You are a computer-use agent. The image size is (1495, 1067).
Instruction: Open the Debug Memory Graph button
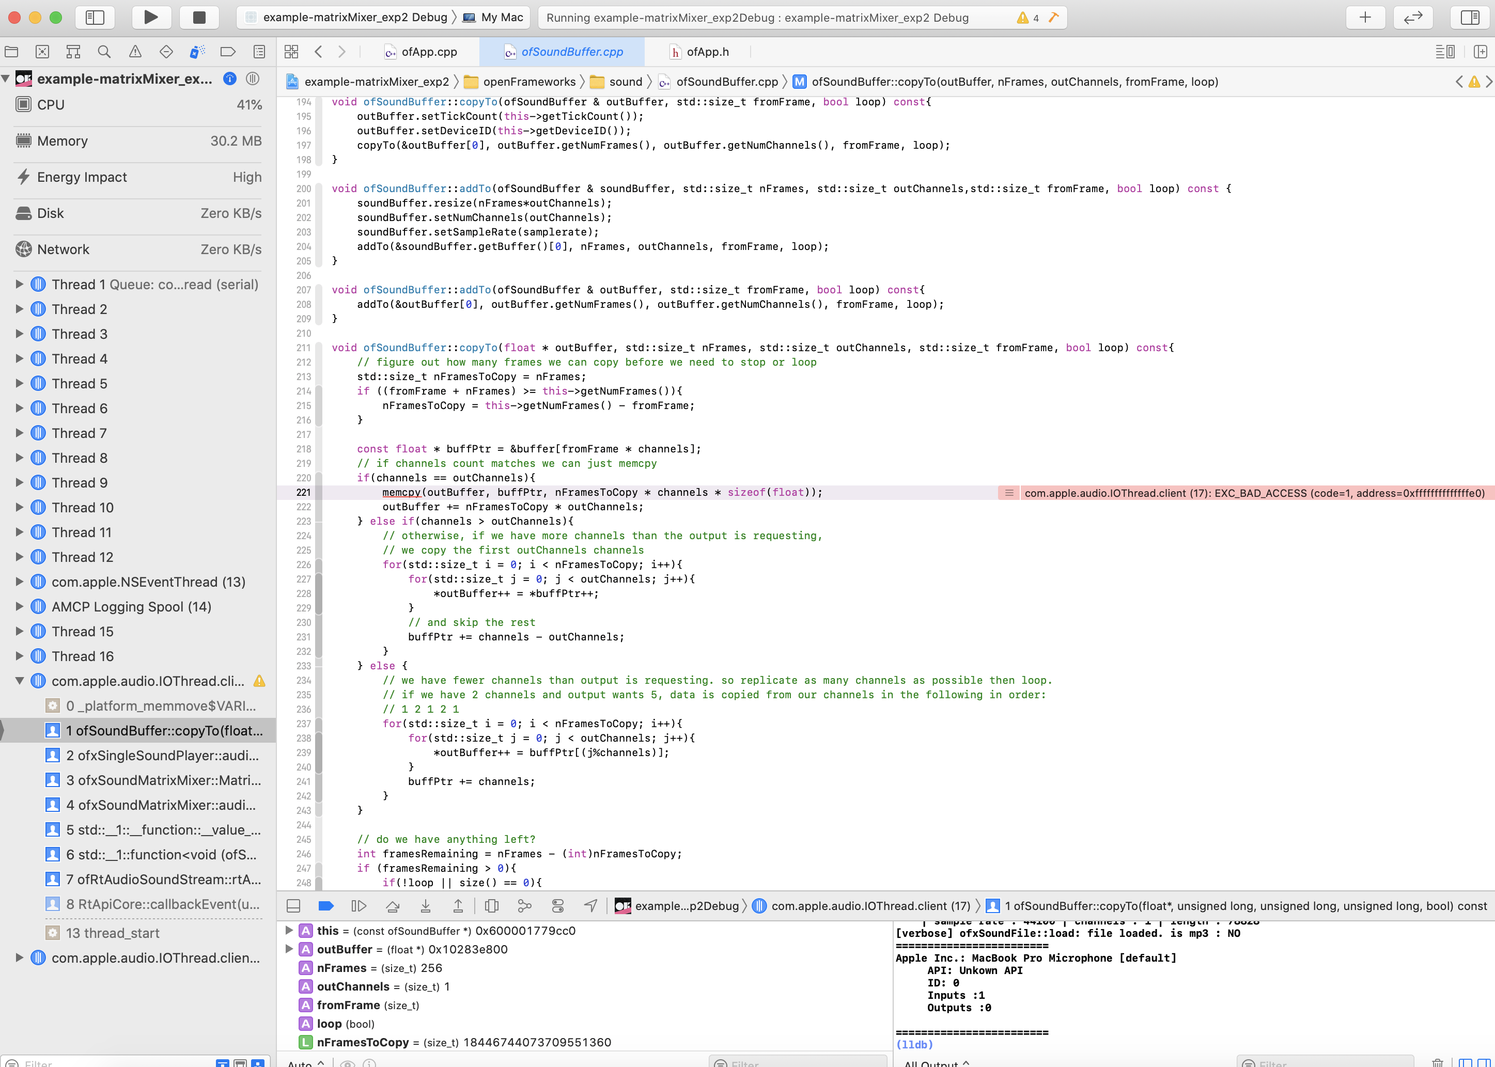(524, 906)
